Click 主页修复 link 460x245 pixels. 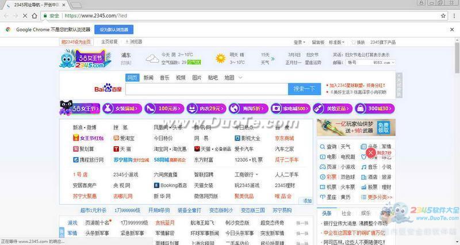(109, 42)
